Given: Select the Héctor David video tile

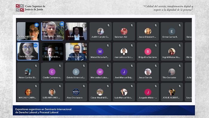Looking at the screenshot, I should [x=76, y=52].
